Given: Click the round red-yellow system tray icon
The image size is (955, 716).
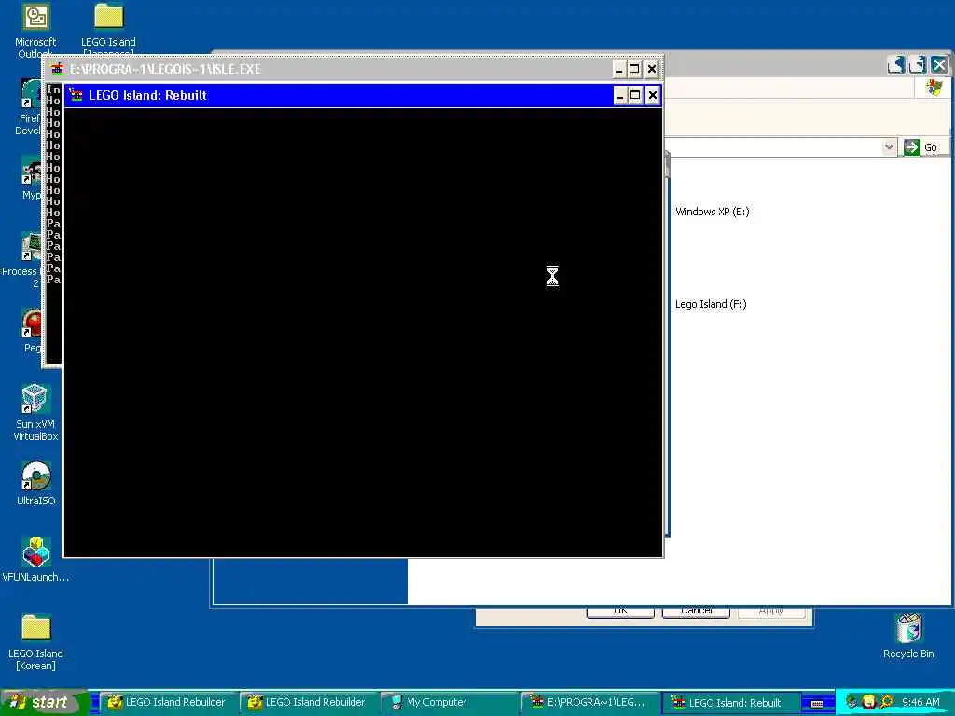Looking at the screenshot, I should tap(869, 702).
